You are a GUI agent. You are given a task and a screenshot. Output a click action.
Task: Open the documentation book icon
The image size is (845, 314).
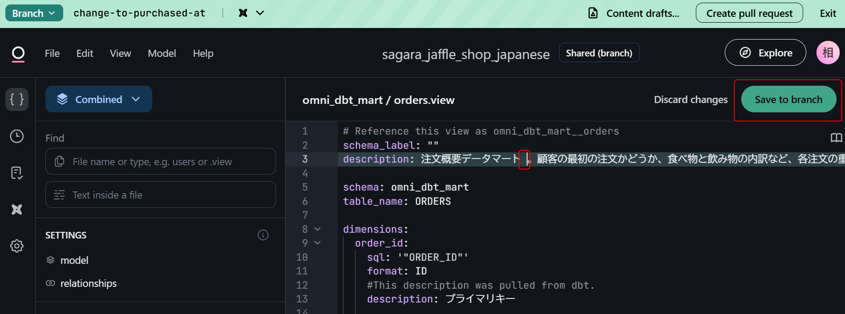836,138
